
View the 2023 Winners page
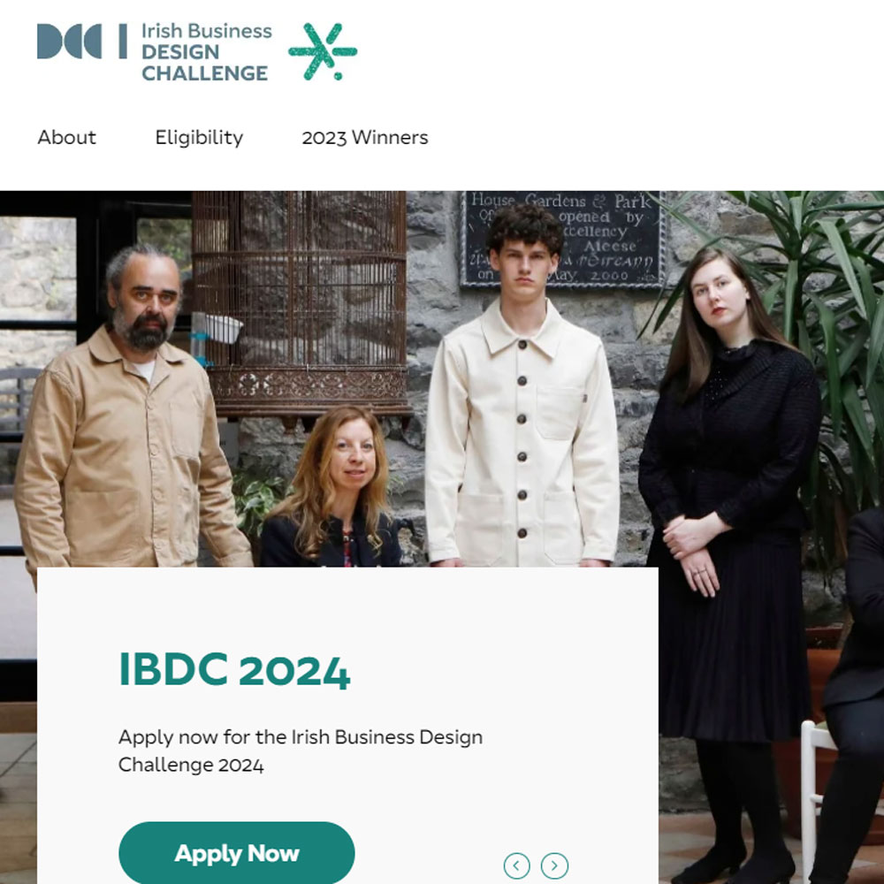(365, 138)
